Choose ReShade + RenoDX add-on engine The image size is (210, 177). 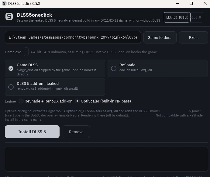pyautogui.click(x=46, y=101)
